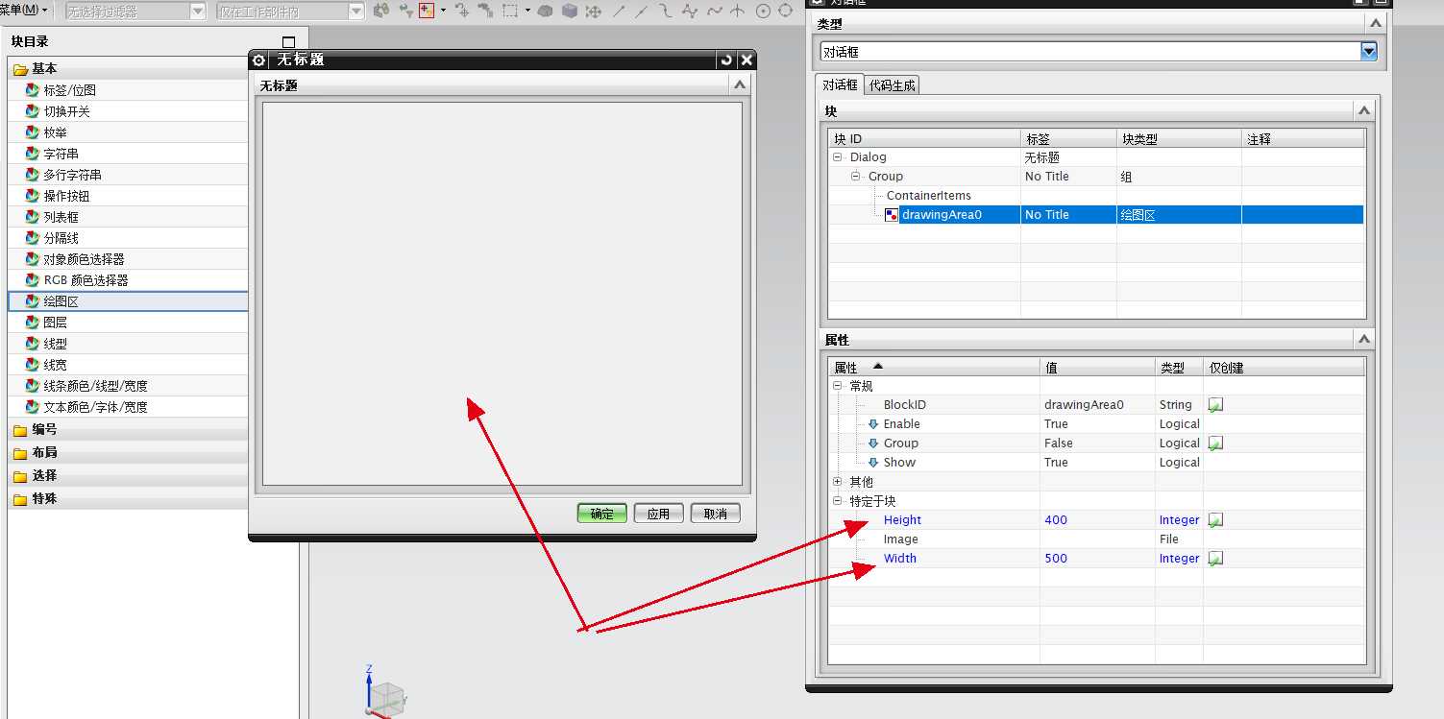
Task: Click the 枚举 block icon
Action: pos(33,132)
